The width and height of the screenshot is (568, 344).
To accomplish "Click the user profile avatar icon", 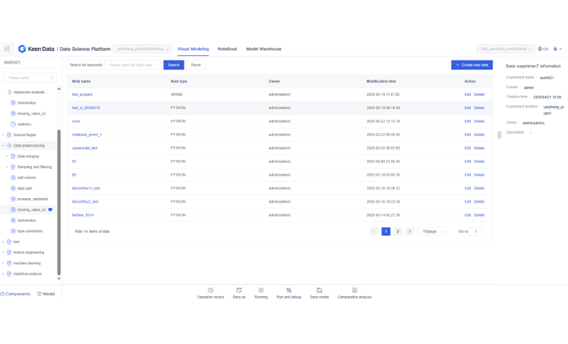I will coord(556,49).
